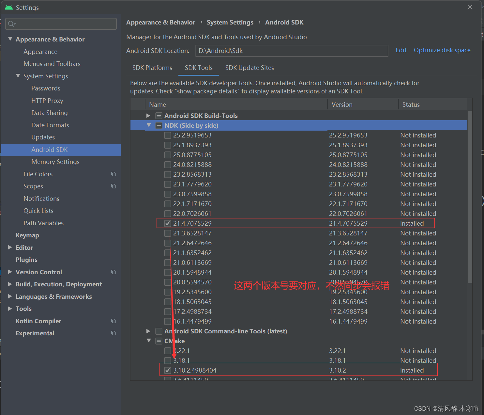
Task: Click the project-level icon beside Scopes
Action: point(113,186)
